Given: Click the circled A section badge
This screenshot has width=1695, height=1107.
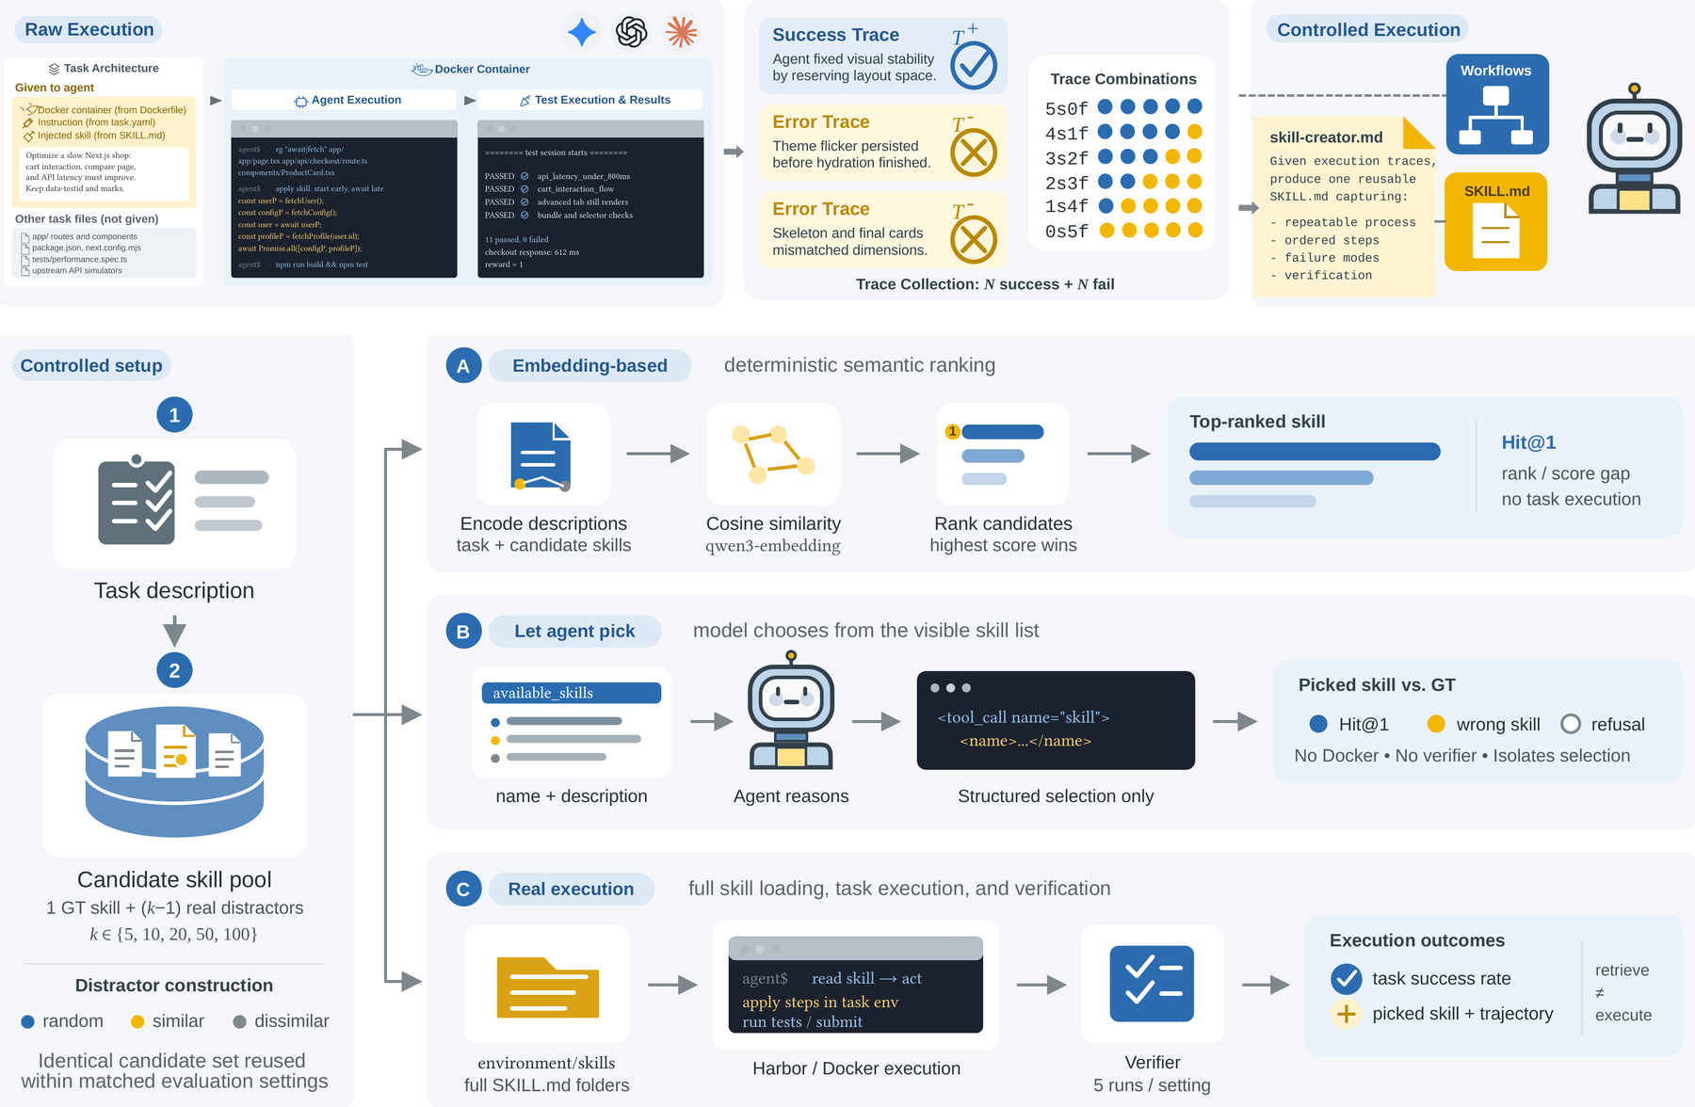Looking at the screenshot, I should (463, 366).
